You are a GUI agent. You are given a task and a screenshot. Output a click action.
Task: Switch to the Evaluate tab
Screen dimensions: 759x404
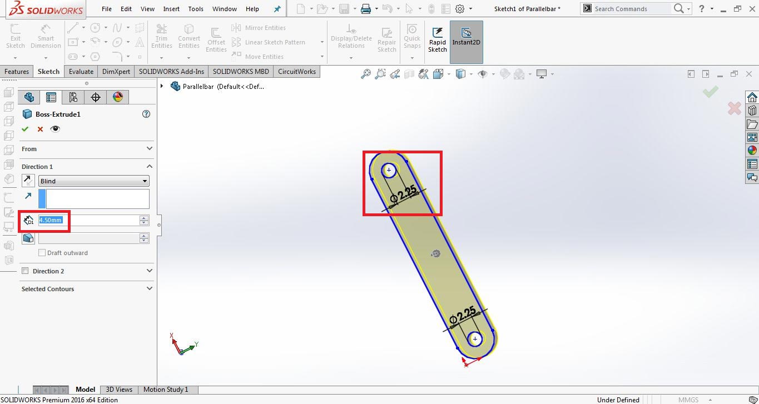pos(81,72)
